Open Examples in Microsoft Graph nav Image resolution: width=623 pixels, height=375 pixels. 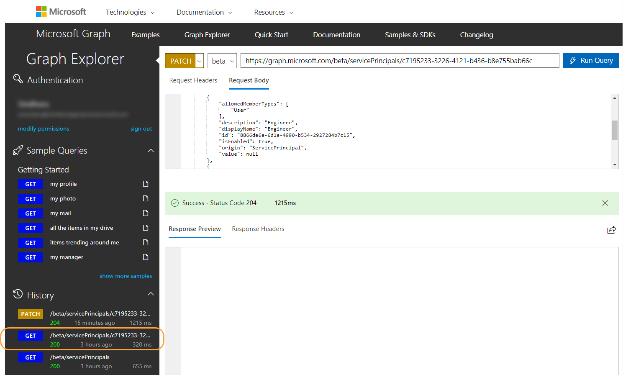[145, 35]
